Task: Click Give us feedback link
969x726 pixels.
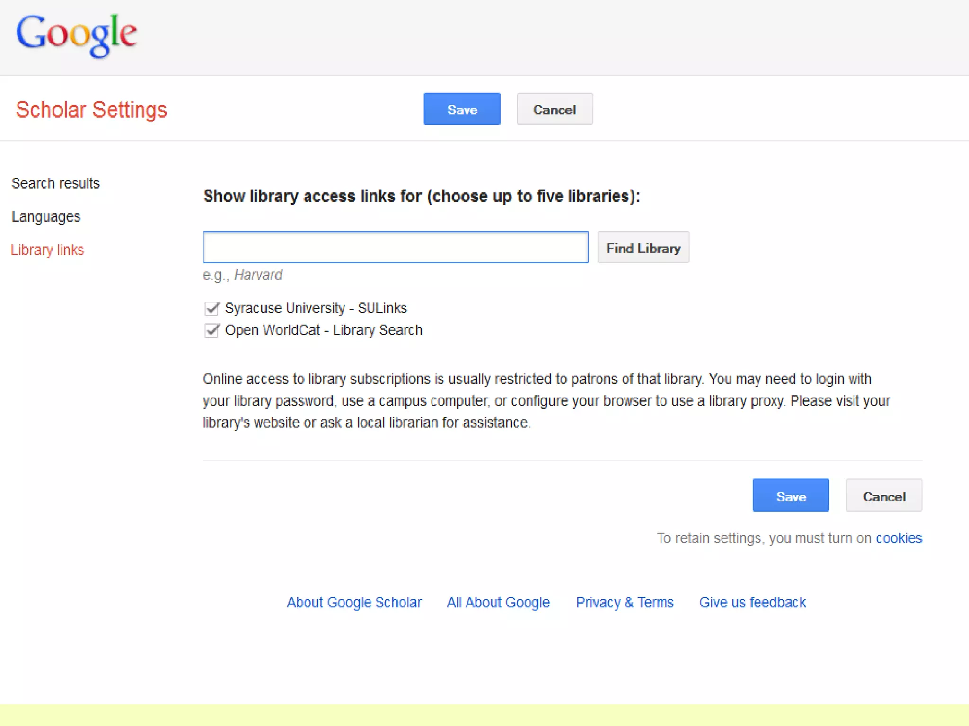Action: (x=752, y=603)
